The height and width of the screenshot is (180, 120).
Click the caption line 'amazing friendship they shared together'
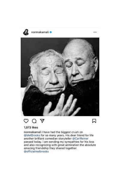[x=50, y=148]
